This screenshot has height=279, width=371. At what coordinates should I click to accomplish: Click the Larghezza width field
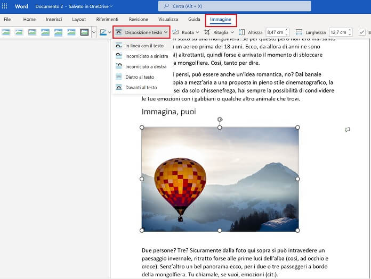(338, 32)
